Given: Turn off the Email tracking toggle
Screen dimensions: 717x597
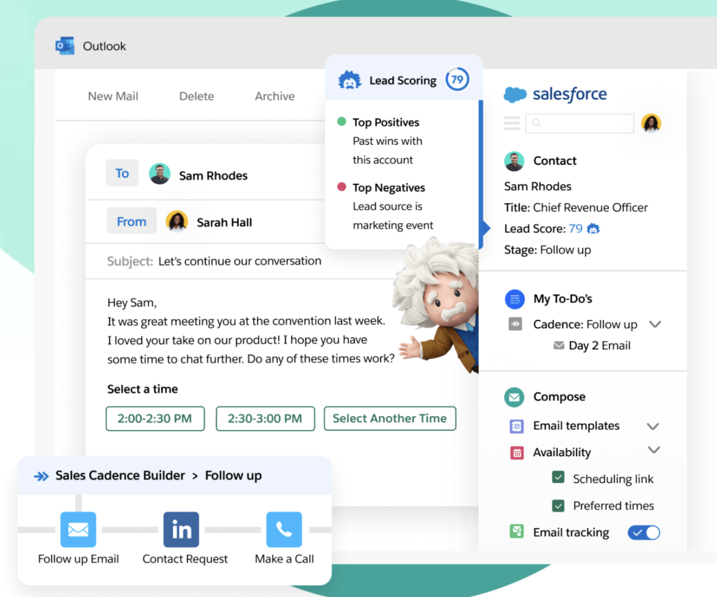Looking at the screenshot, I should pos(644,533).
